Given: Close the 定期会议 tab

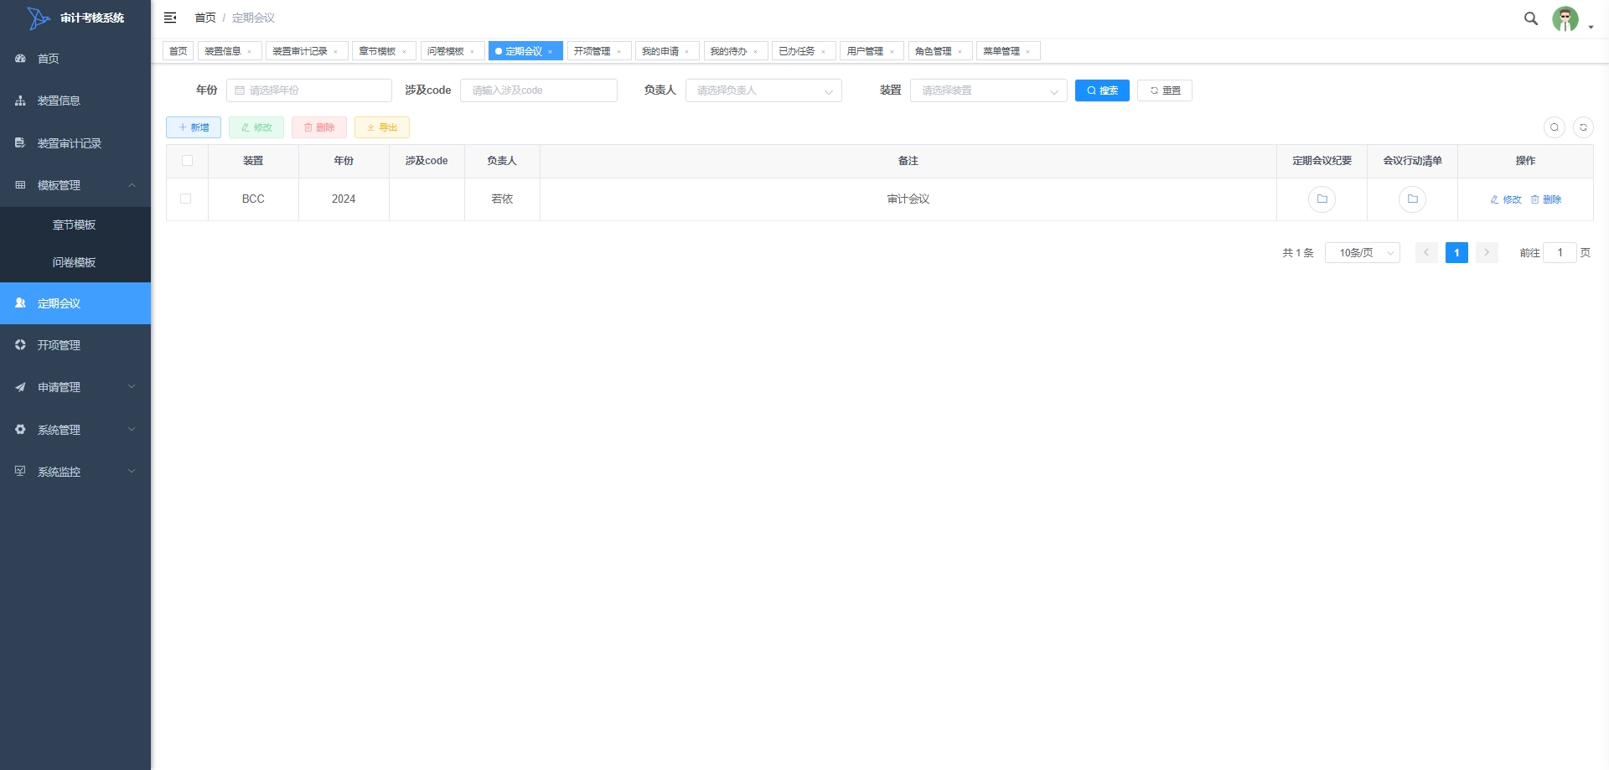Looking at the screenshot, I should pos(551,52).
